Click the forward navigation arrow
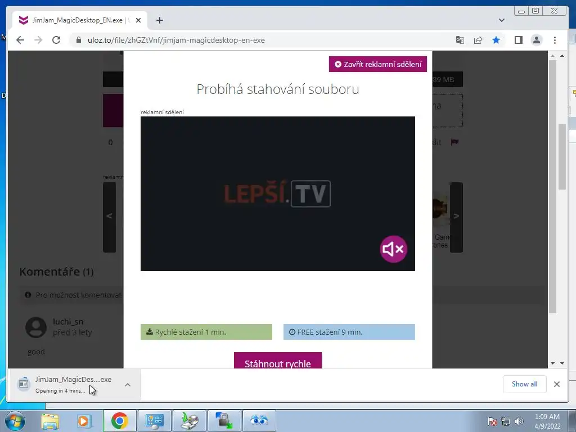The width and height of the screenshot is (576, 432). tap(38, 40)
